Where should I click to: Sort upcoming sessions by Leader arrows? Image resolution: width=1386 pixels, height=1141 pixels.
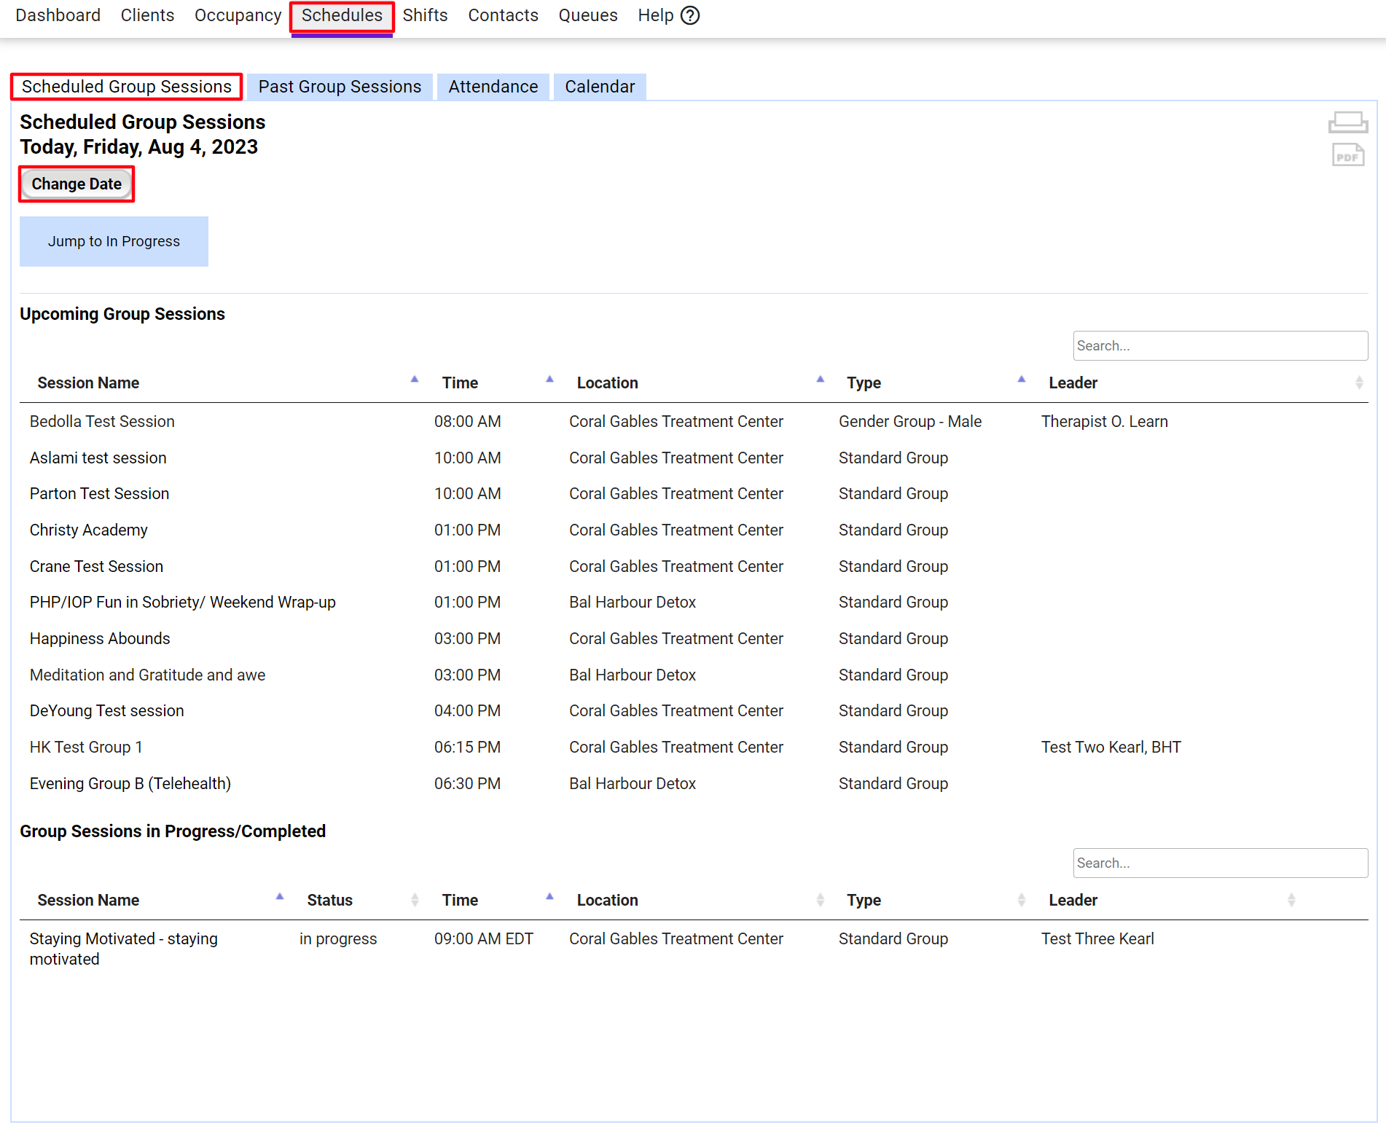click(1358, 383)
